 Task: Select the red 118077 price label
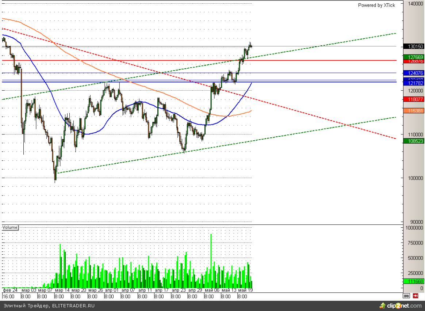pyautogui.click(x=414, y=99)
